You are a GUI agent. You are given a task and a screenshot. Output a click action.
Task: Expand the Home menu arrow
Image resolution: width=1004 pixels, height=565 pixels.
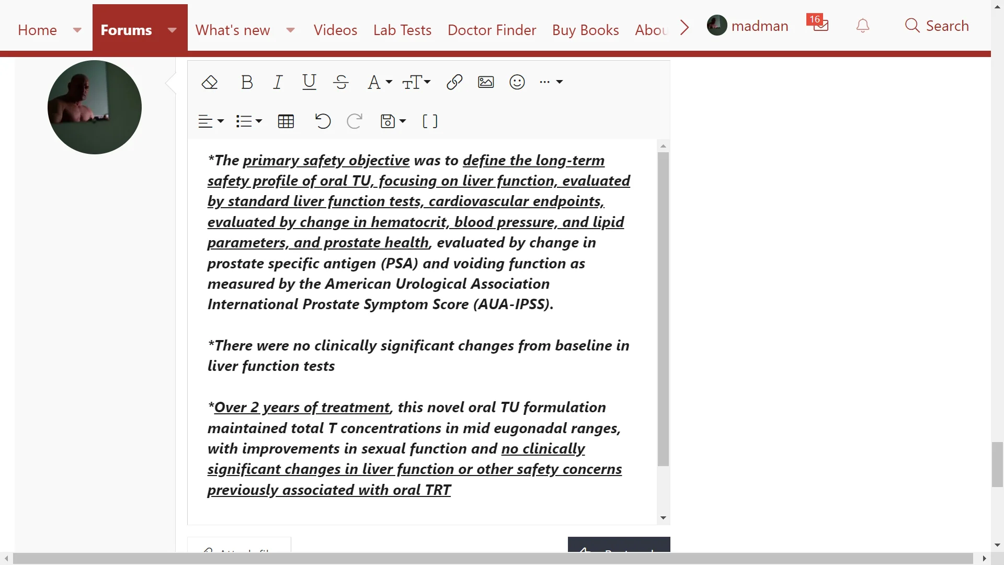(x=77, y=30)
